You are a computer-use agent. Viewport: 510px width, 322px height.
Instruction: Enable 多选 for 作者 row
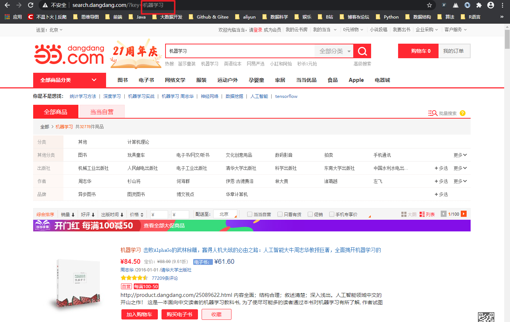441,181
